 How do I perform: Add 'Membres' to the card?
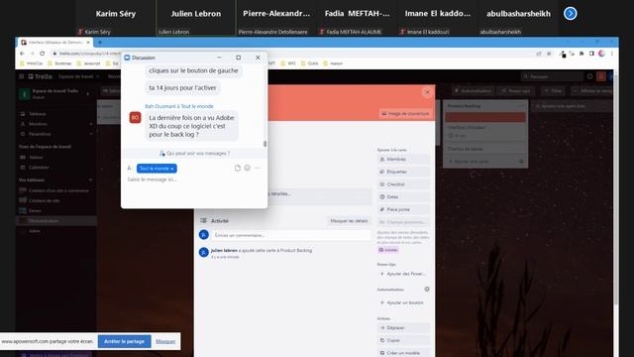(403, 160)
